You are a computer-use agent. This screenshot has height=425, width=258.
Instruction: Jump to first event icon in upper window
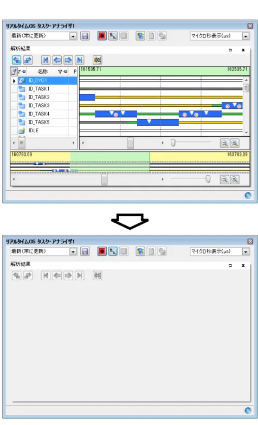pyautogui.click(x=46, y=60)
